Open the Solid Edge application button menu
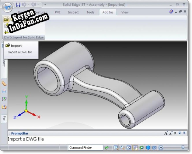The height and width of the screenshot is (154, 192). point(7,7)
